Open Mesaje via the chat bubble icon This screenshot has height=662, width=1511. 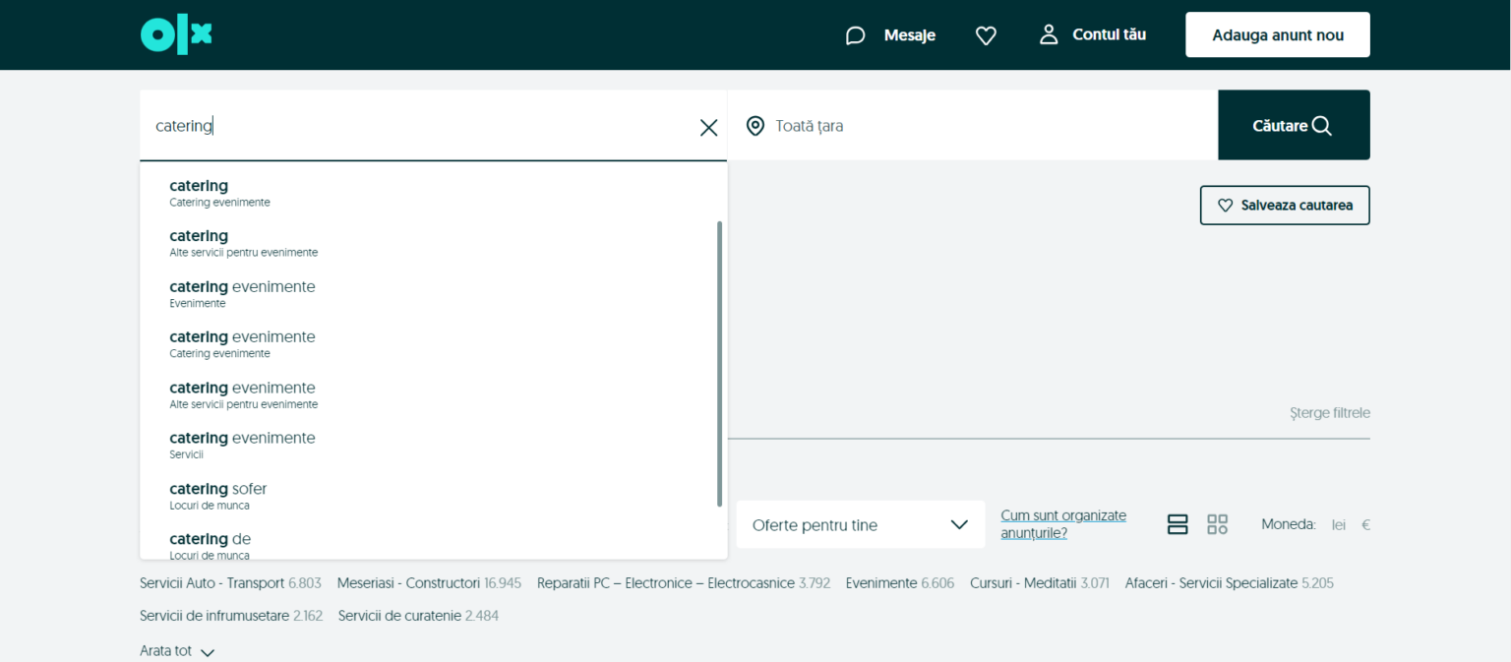coord(855,34)
